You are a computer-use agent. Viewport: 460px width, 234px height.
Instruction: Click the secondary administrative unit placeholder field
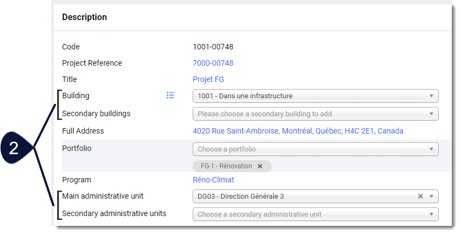click(315, 214)
